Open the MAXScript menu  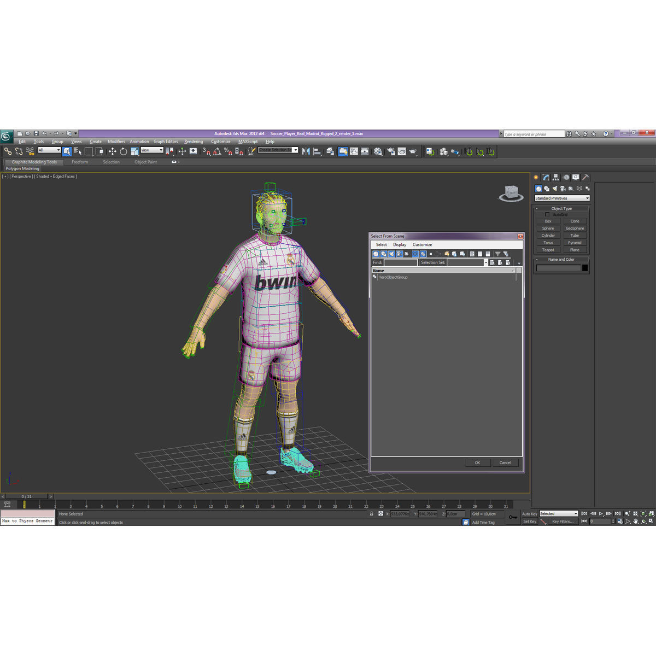click(x=248, y=142)
